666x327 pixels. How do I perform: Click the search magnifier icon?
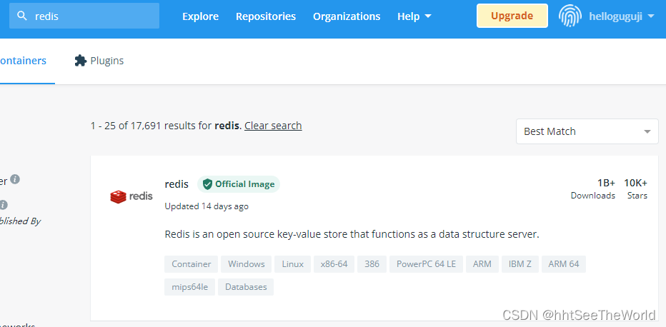[23, 16]
